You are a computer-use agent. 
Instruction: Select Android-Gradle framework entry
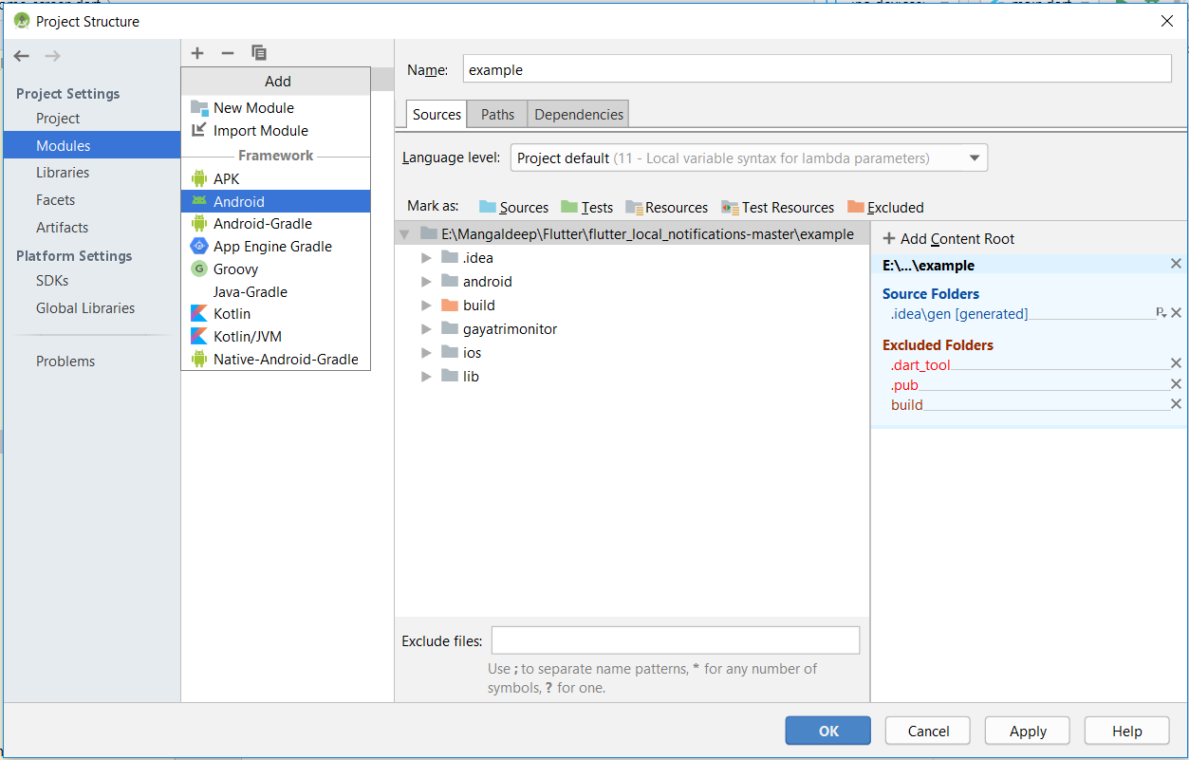click(275, 224)
